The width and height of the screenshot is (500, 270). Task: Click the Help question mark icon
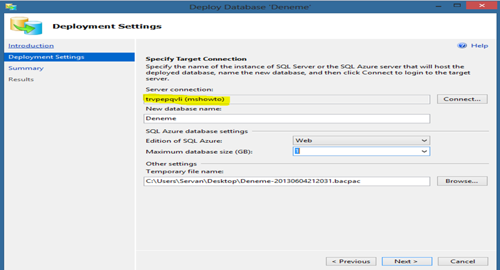click(462, 45)
